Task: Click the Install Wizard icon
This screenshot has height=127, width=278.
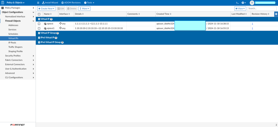Action: pos(43,3)
